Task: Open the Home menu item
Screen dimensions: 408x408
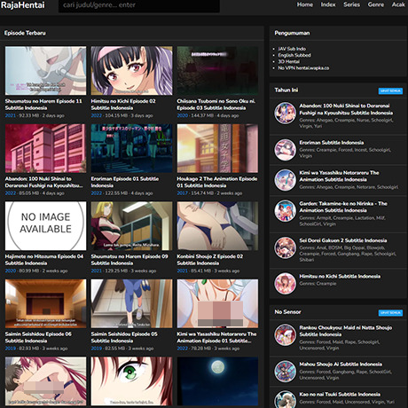Action: [x=305, y=4]
